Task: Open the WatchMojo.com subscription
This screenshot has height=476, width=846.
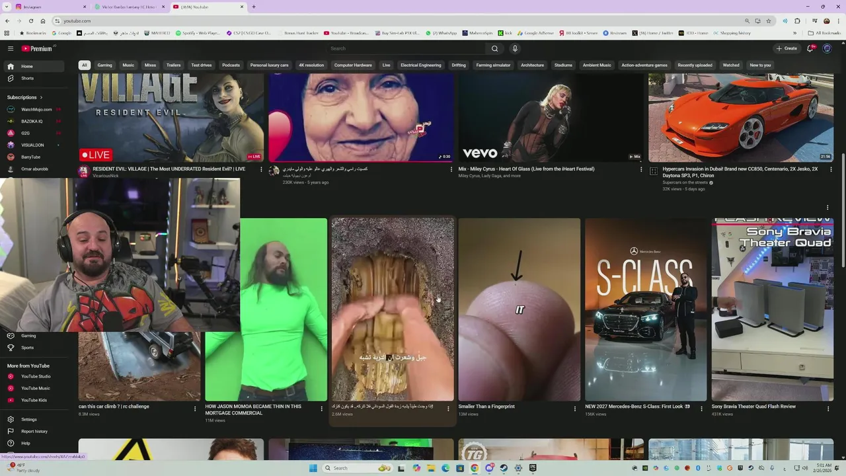Action: tap(33, 109)
